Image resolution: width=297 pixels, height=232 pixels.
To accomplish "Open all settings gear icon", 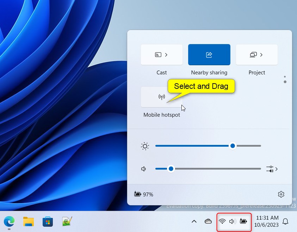I will (x=281, y=194).
